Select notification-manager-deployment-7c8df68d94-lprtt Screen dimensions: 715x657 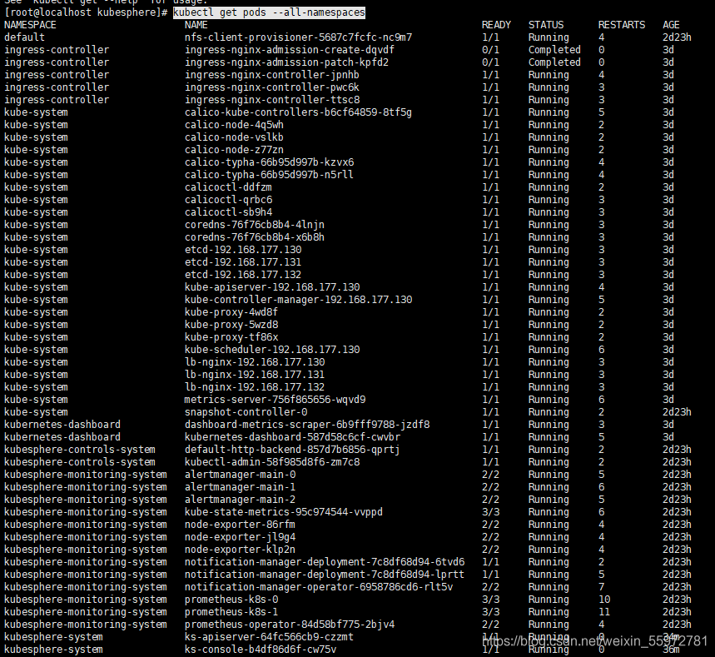tap(325, 575)
